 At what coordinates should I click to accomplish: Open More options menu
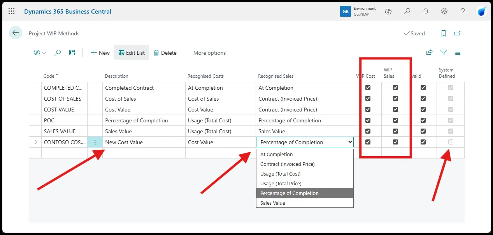[x=209, y=53]
